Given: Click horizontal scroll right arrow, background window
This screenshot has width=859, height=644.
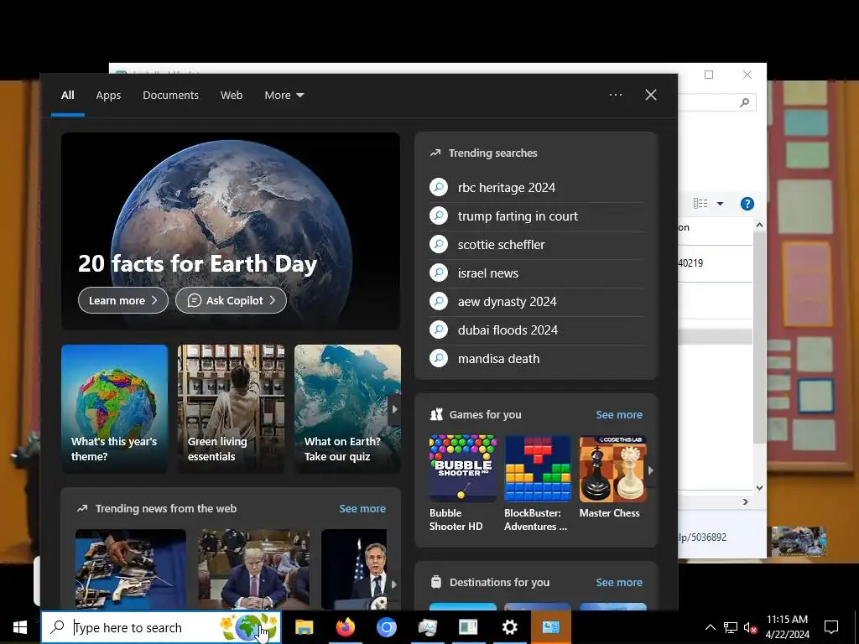Looking at the screenshot, I should pyautogui.click(x=746, y=501).
